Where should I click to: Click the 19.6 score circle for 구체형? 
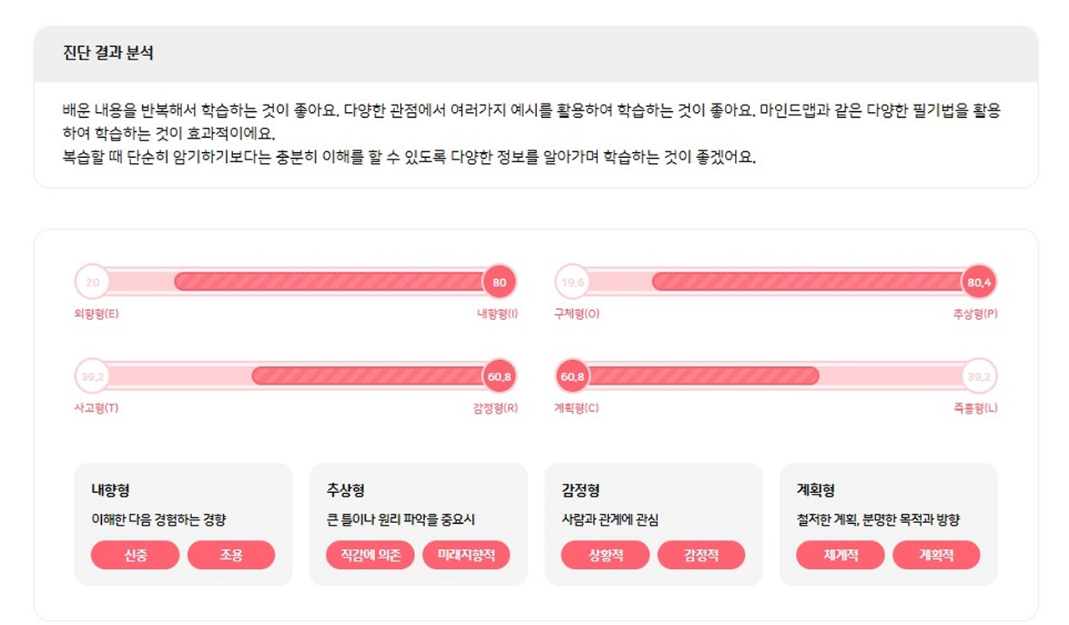(x=573, y=282)
